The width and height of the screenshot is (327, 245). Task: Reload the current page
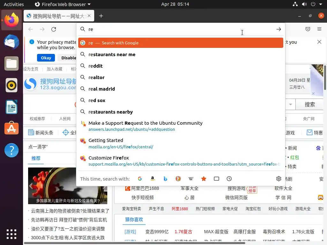click(x=54, y=29)
